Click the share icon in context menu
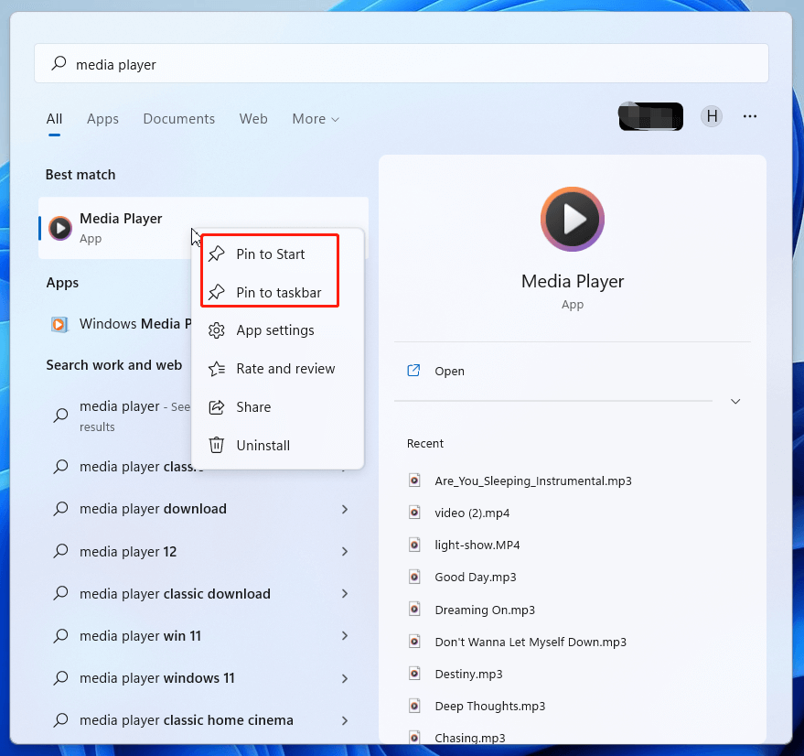804x756 pixels. pos(217,407)
